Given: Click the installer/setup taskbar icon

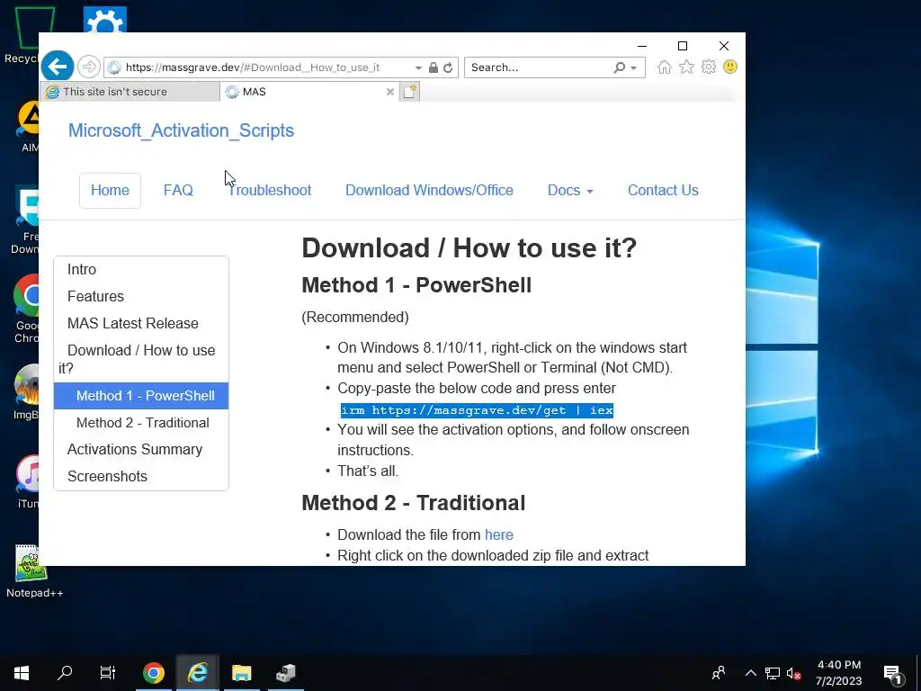Looking at the screenshot, I should pyautogui.click(x=286, y=673).
